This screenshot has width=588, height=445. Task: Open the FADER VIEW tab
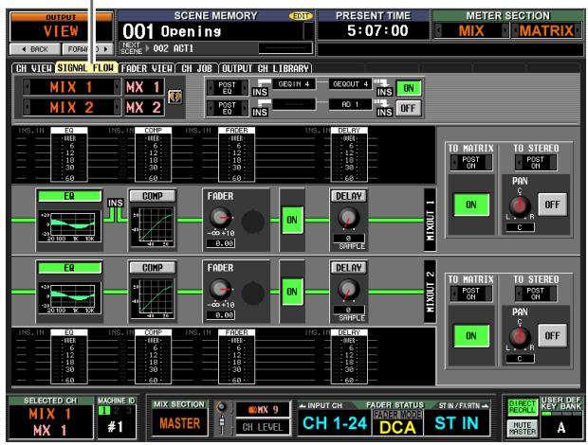click(x=147, y=68)
